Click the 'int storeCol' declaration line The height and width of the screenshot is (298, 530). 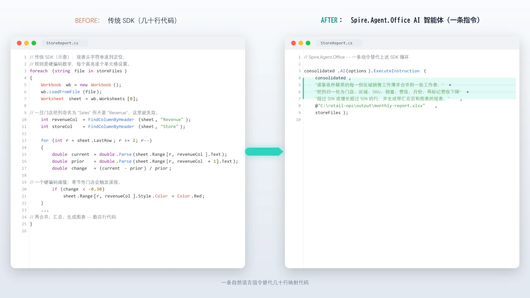[113, 126]
